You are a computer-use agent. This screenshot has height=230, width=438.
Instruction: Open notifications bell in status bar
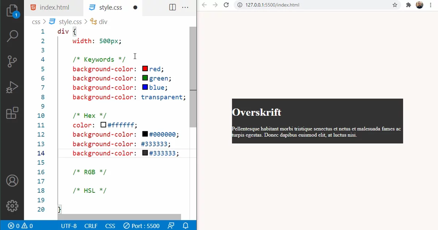tap(185, 226)
